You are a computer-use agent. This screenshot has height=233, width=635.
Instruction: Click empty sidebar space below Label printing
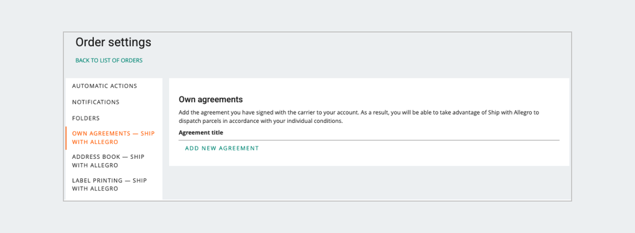[113, 197]
